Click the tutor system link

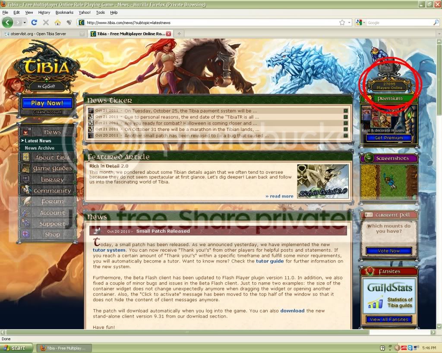click(x=109, y=250)
